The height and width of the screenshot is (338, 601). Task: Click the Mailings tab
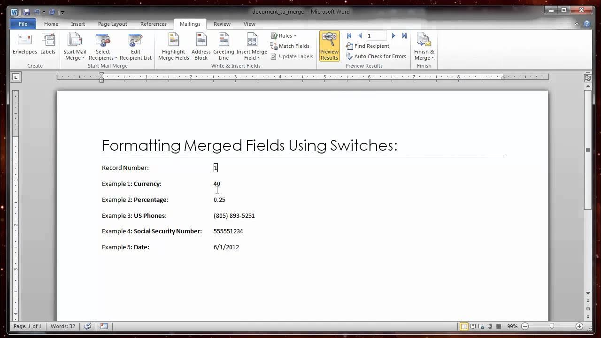pyautogui.click(x=190, y=24)
